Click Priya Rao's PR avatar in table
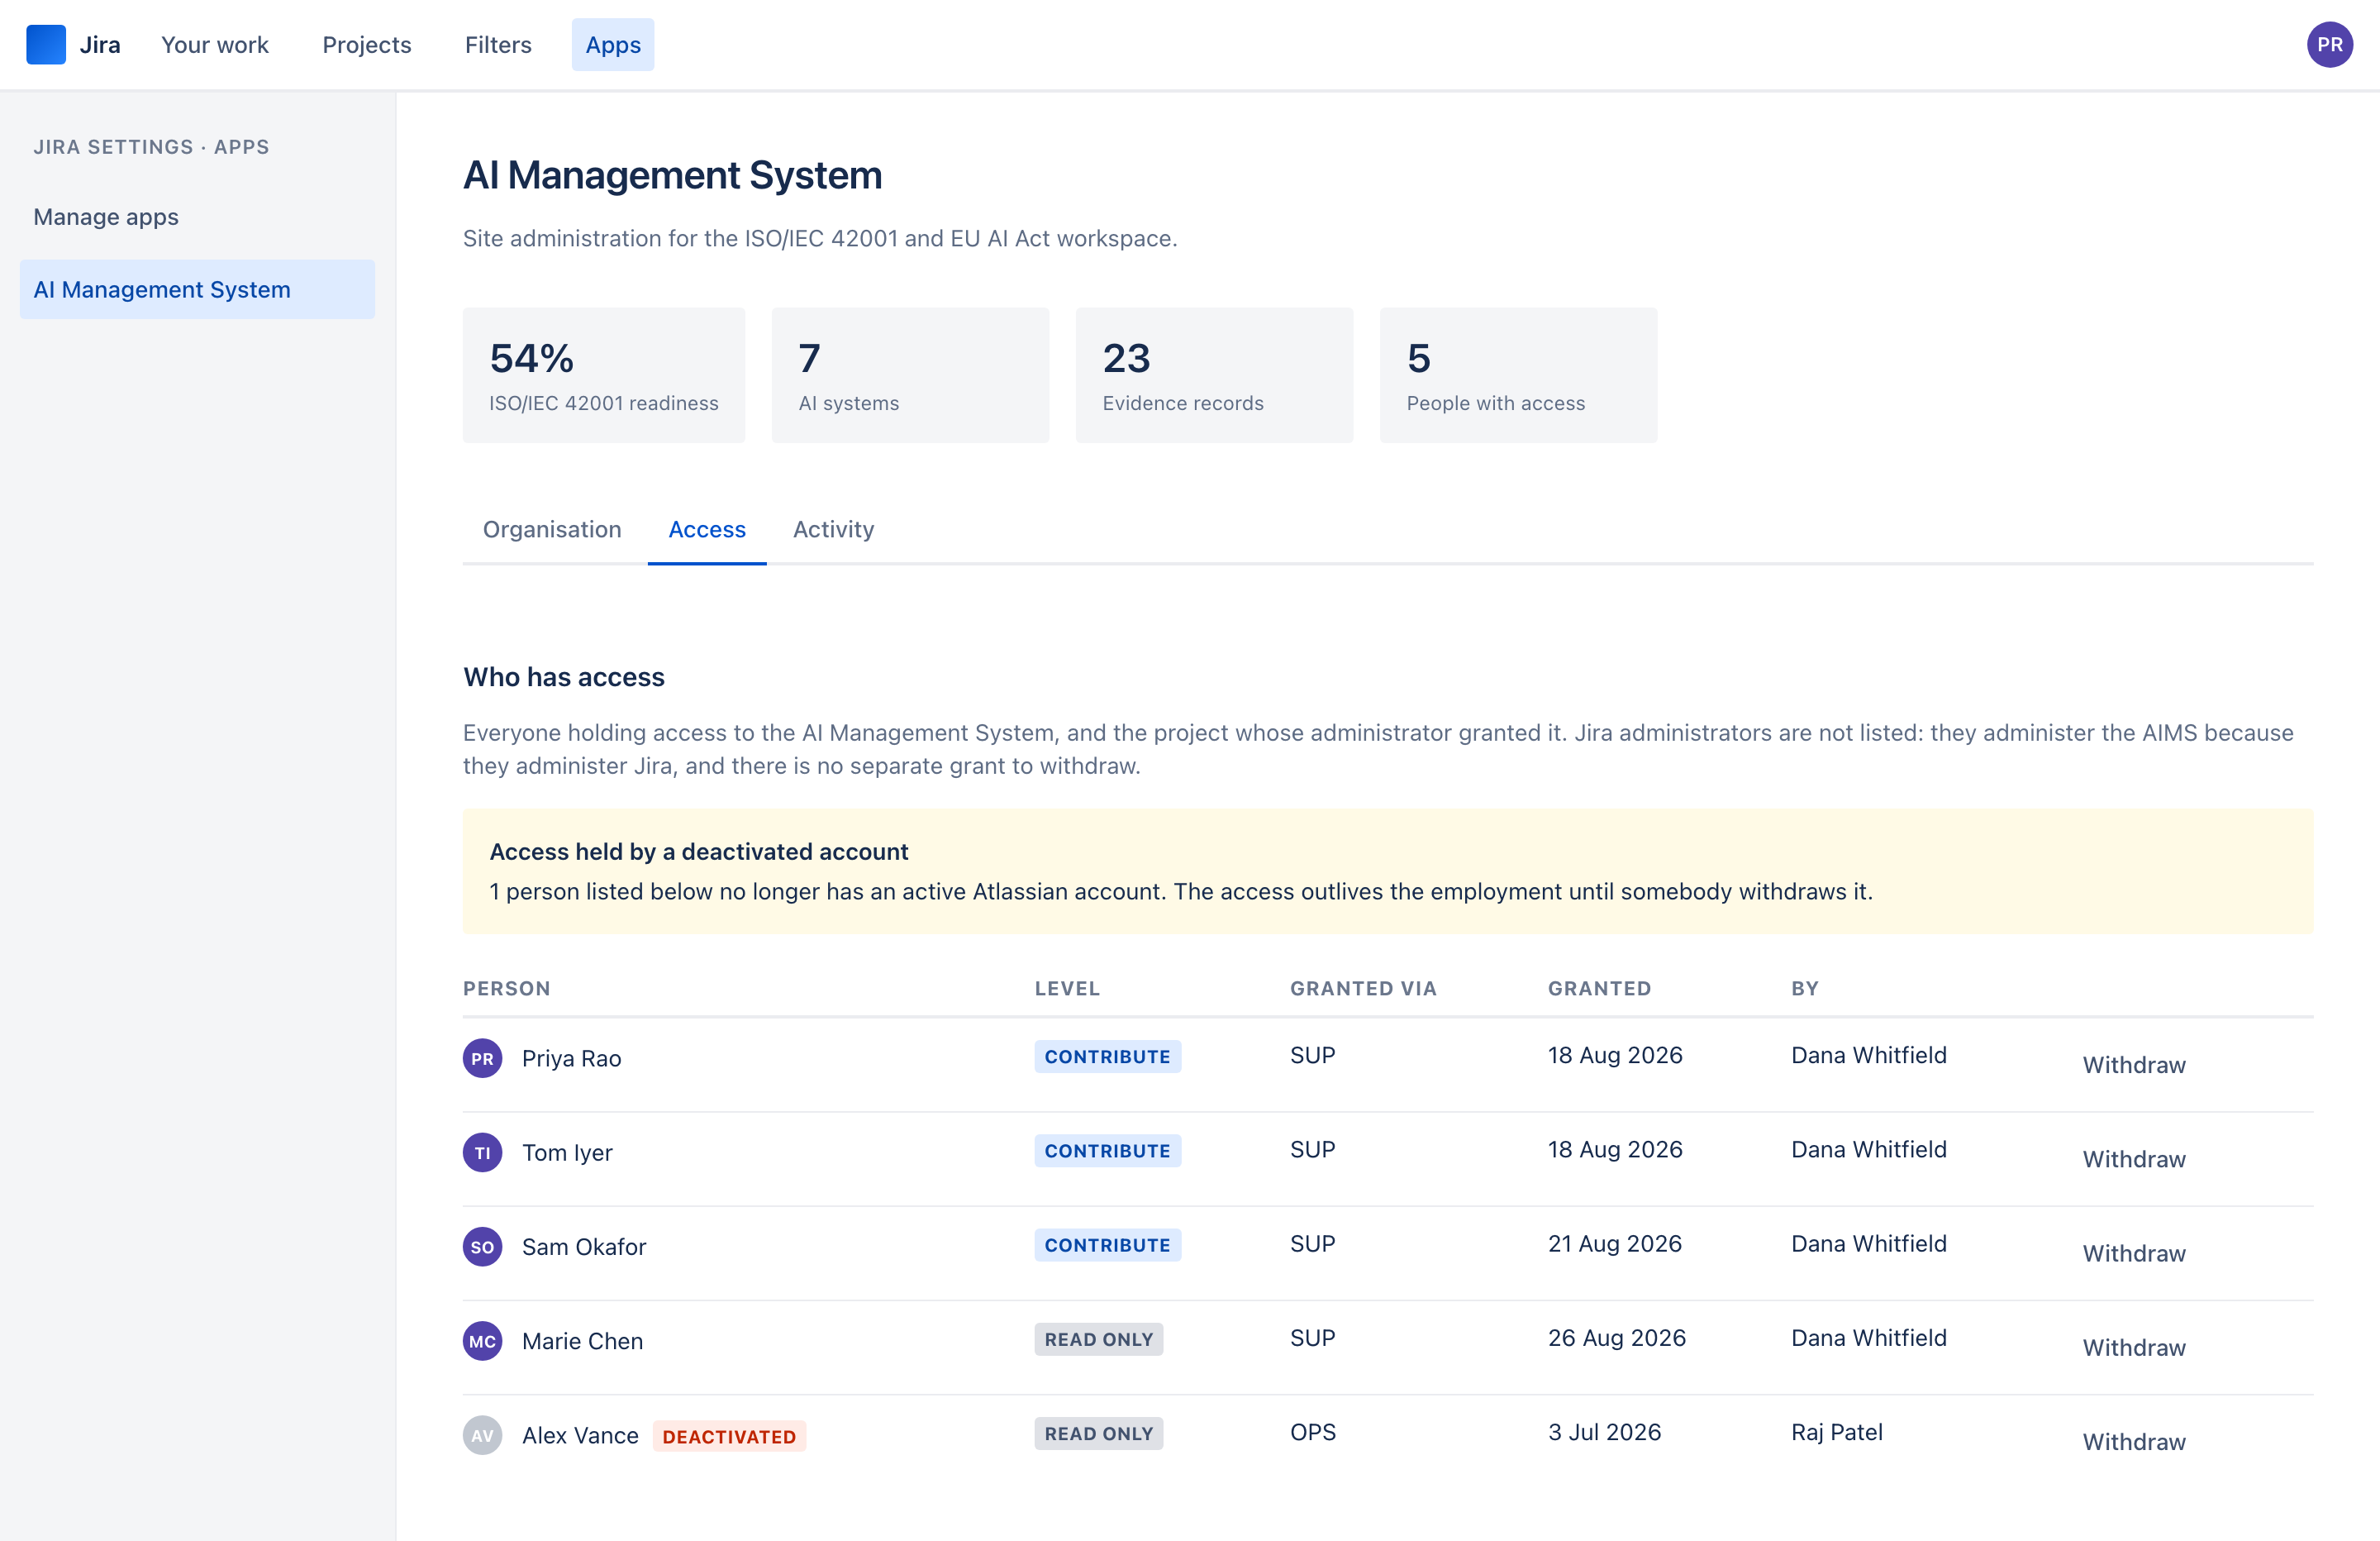The width and height of the screenshot is (2380, 1541). (x=482, y=1057)
